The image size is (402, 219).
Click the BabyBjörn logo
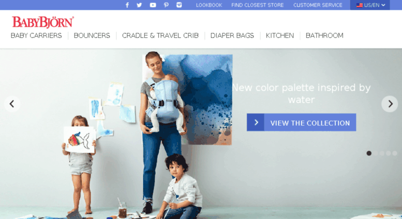(43, 22)
